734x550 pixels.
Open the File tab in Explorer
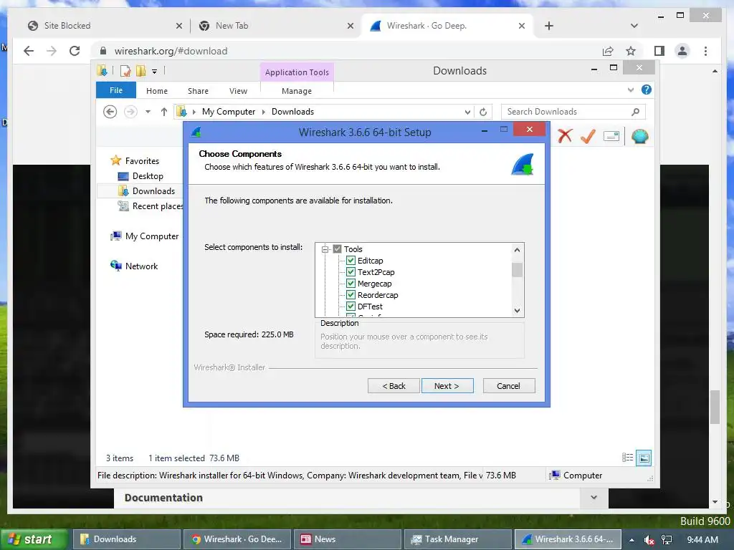coord(116,90)
